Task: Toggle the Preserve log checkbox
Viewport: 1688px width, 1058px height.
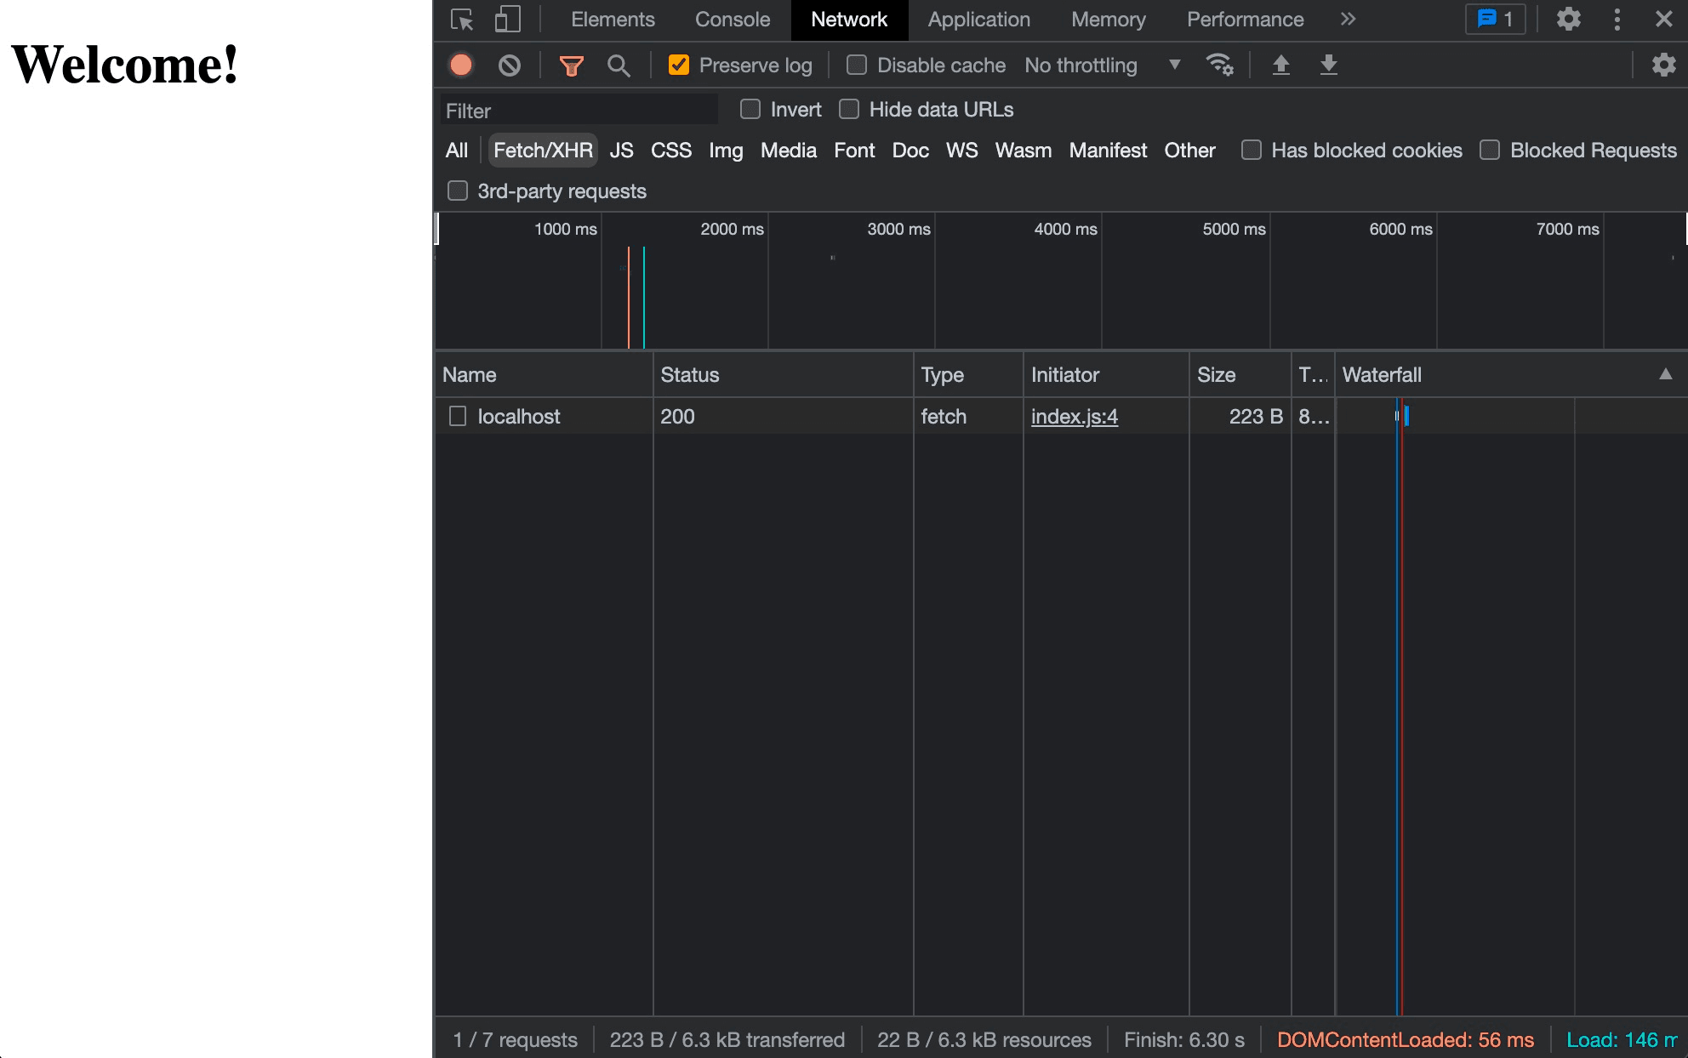Action: point(677,65)
